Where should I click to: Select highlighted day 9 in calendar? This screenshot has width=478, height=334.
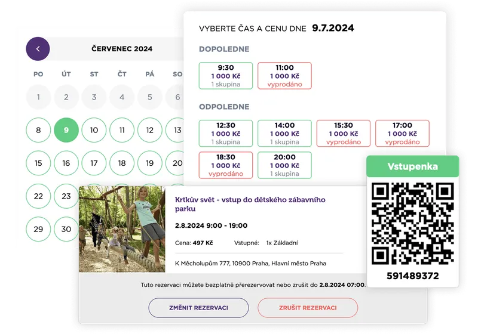pos(66,130)
